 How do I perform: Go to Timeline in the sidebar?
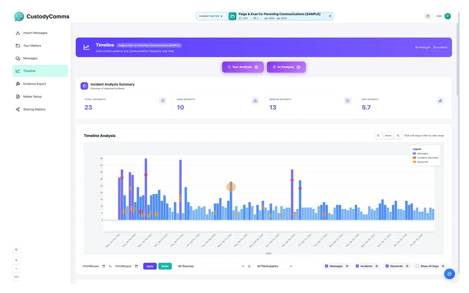click(40, 71)
